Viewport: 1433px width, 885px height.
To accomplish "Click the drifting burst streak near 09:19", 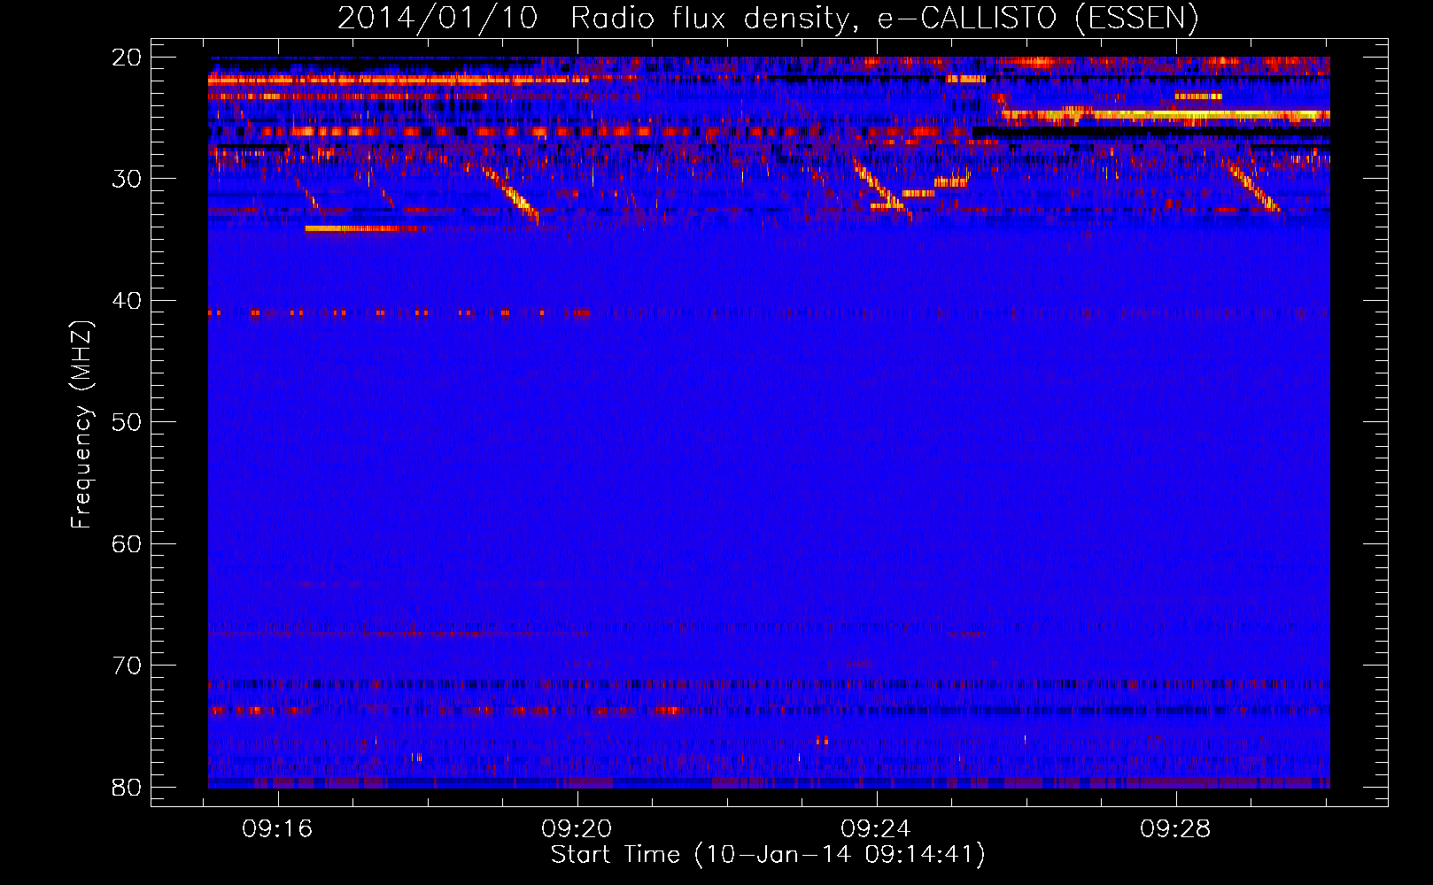I will tap(512, 193).
